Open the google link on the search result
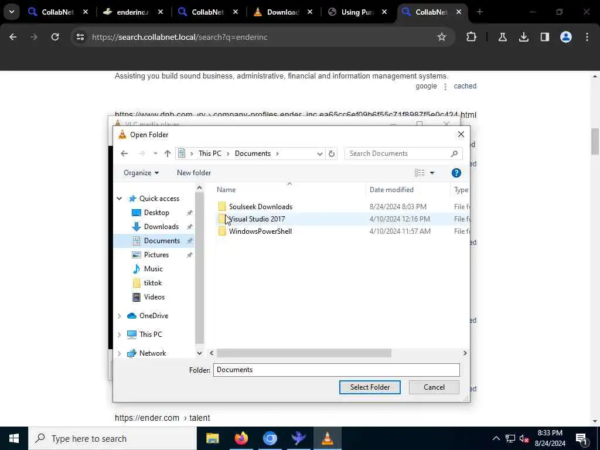The width and height of the screenshot is (600, 450). [x=426, y=86]
